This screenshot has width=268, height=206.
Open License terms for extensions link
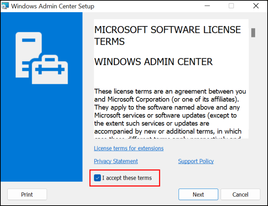pyautogui.click(x=128, y=148)
